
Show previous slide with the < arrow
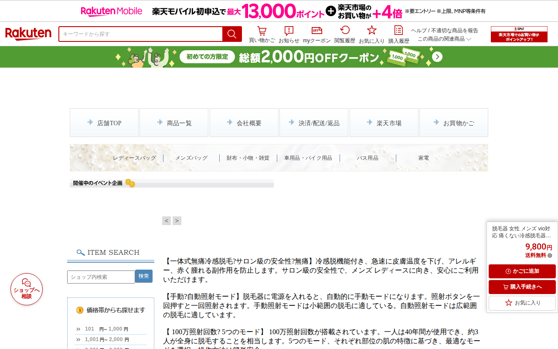click(x=167, y=221)
